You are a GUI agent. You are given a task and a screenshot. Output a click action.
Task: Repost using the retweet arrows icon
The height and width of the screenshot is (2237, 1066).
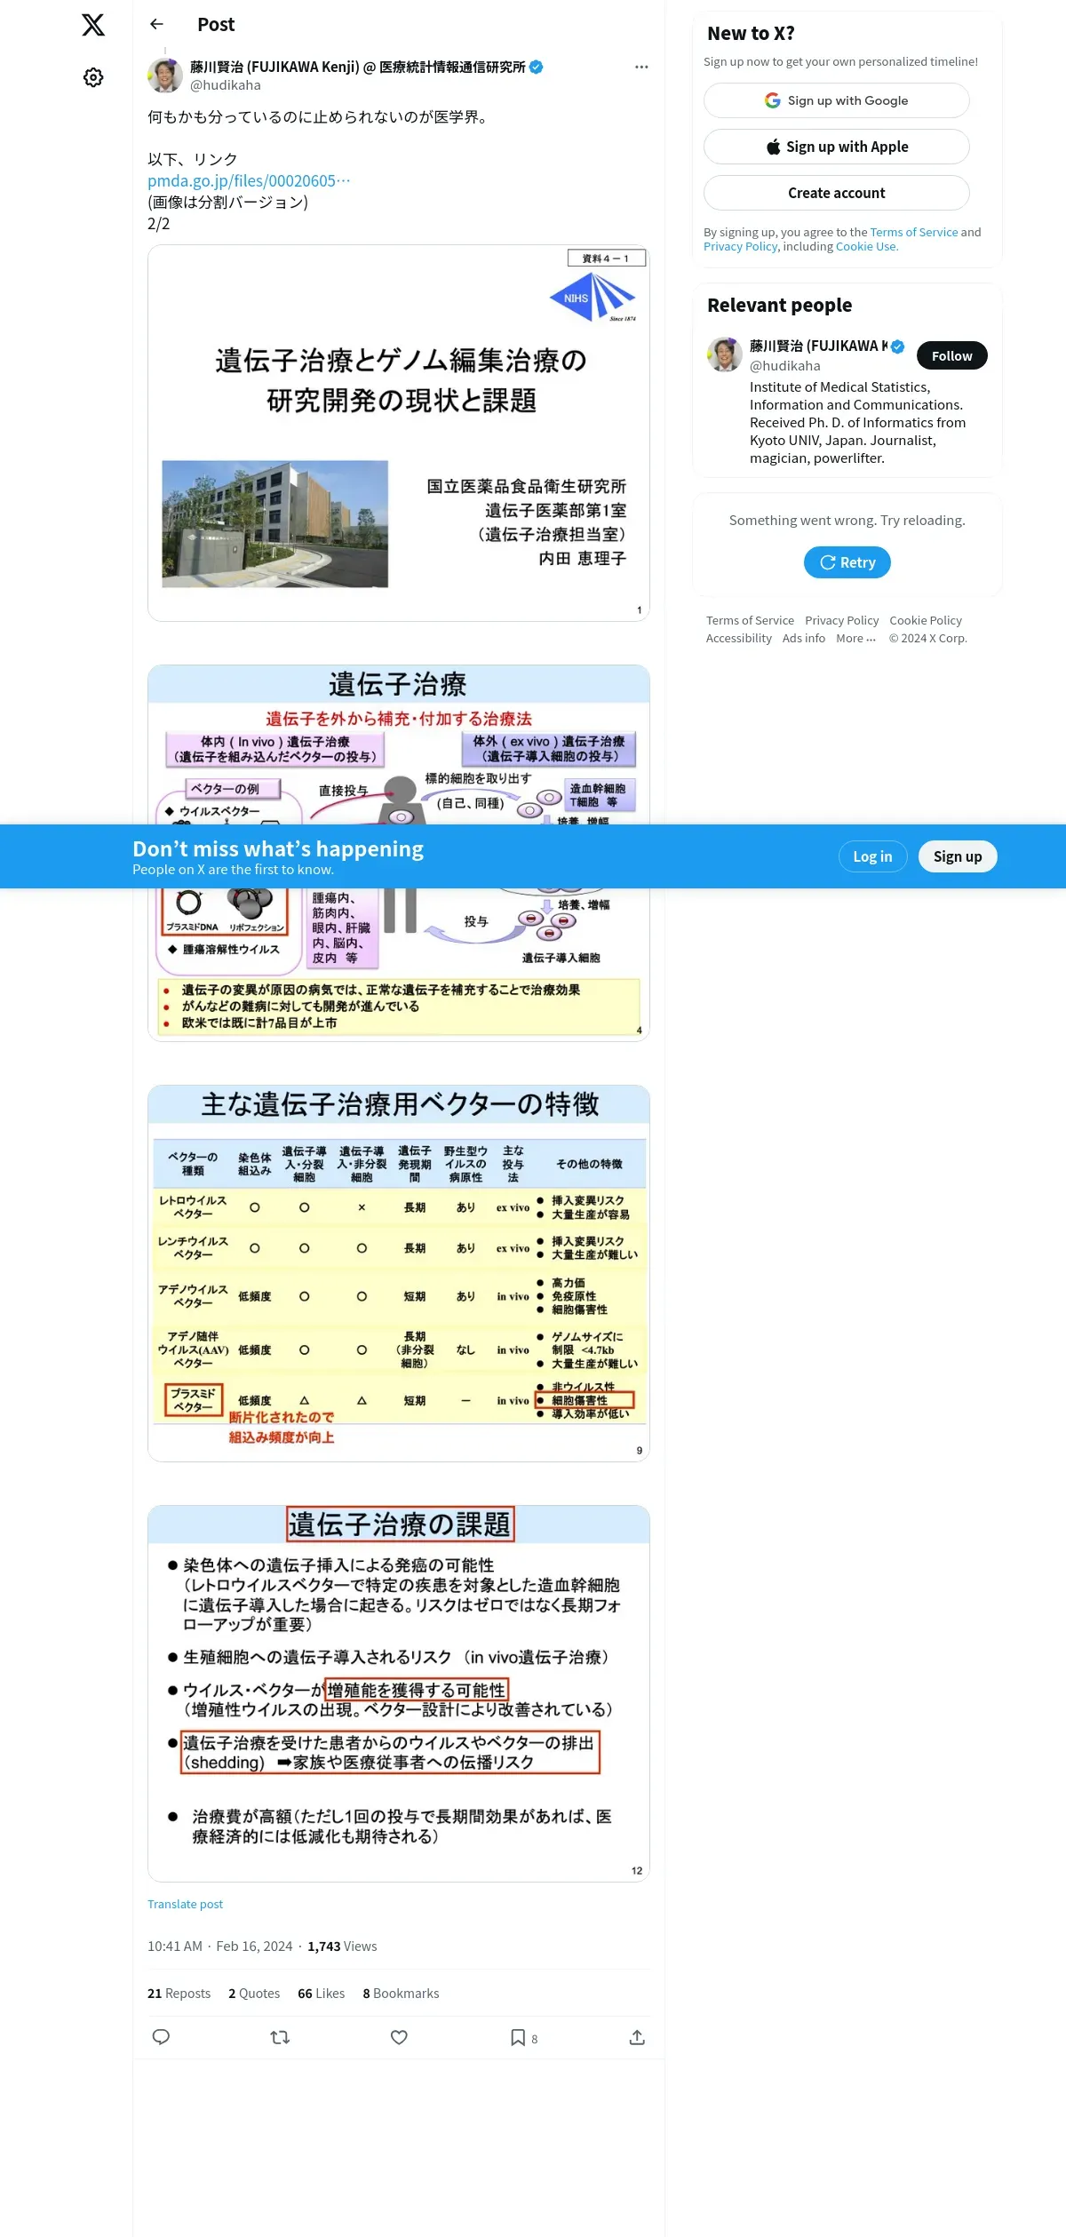280,2038
